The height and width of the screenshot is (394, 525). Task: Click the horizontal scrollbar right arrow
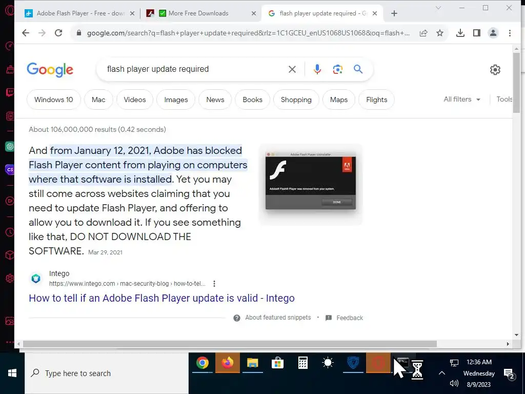pyautogui.click(x=508, y=344)
